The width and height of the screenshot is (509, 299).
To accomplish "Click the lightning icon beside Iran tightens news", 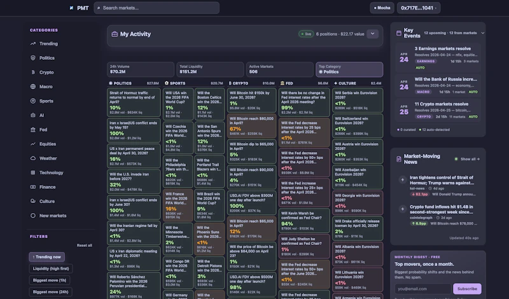I will (403, 179).
